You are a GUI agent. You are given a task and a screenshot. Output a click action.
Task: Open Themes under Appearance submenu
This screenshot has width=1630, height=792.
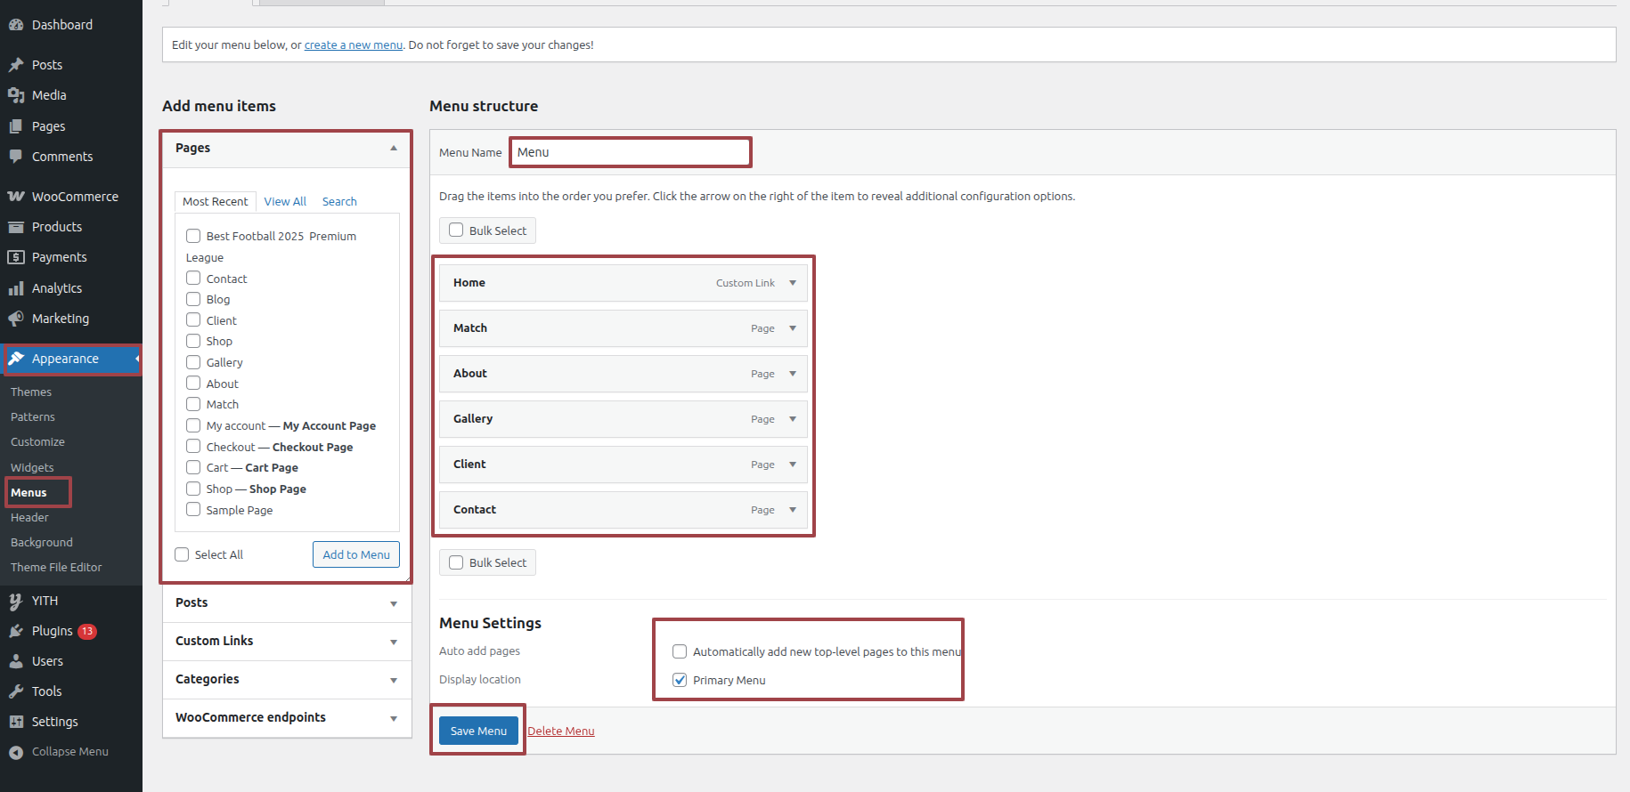[31, 392]
